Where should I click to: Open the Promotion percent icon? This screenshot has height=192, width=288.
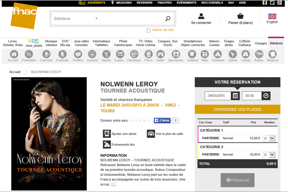pos(29,54)
